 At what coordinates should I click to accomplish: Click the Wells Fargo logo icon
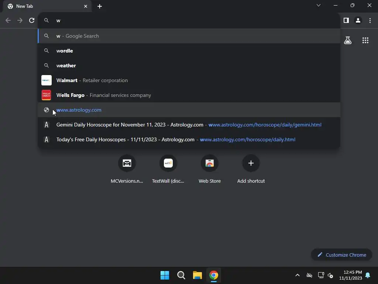click(47, 95)
